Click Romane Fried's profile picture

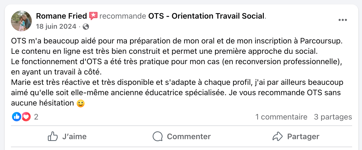(x=21, y=21)
